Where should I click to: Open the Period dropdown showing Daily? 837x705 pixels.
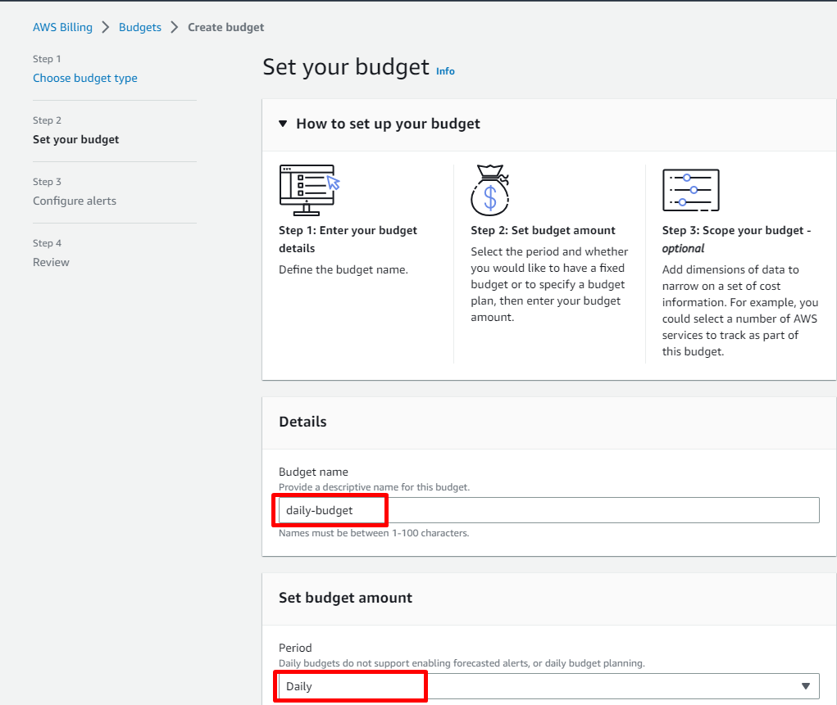point(541,686)
